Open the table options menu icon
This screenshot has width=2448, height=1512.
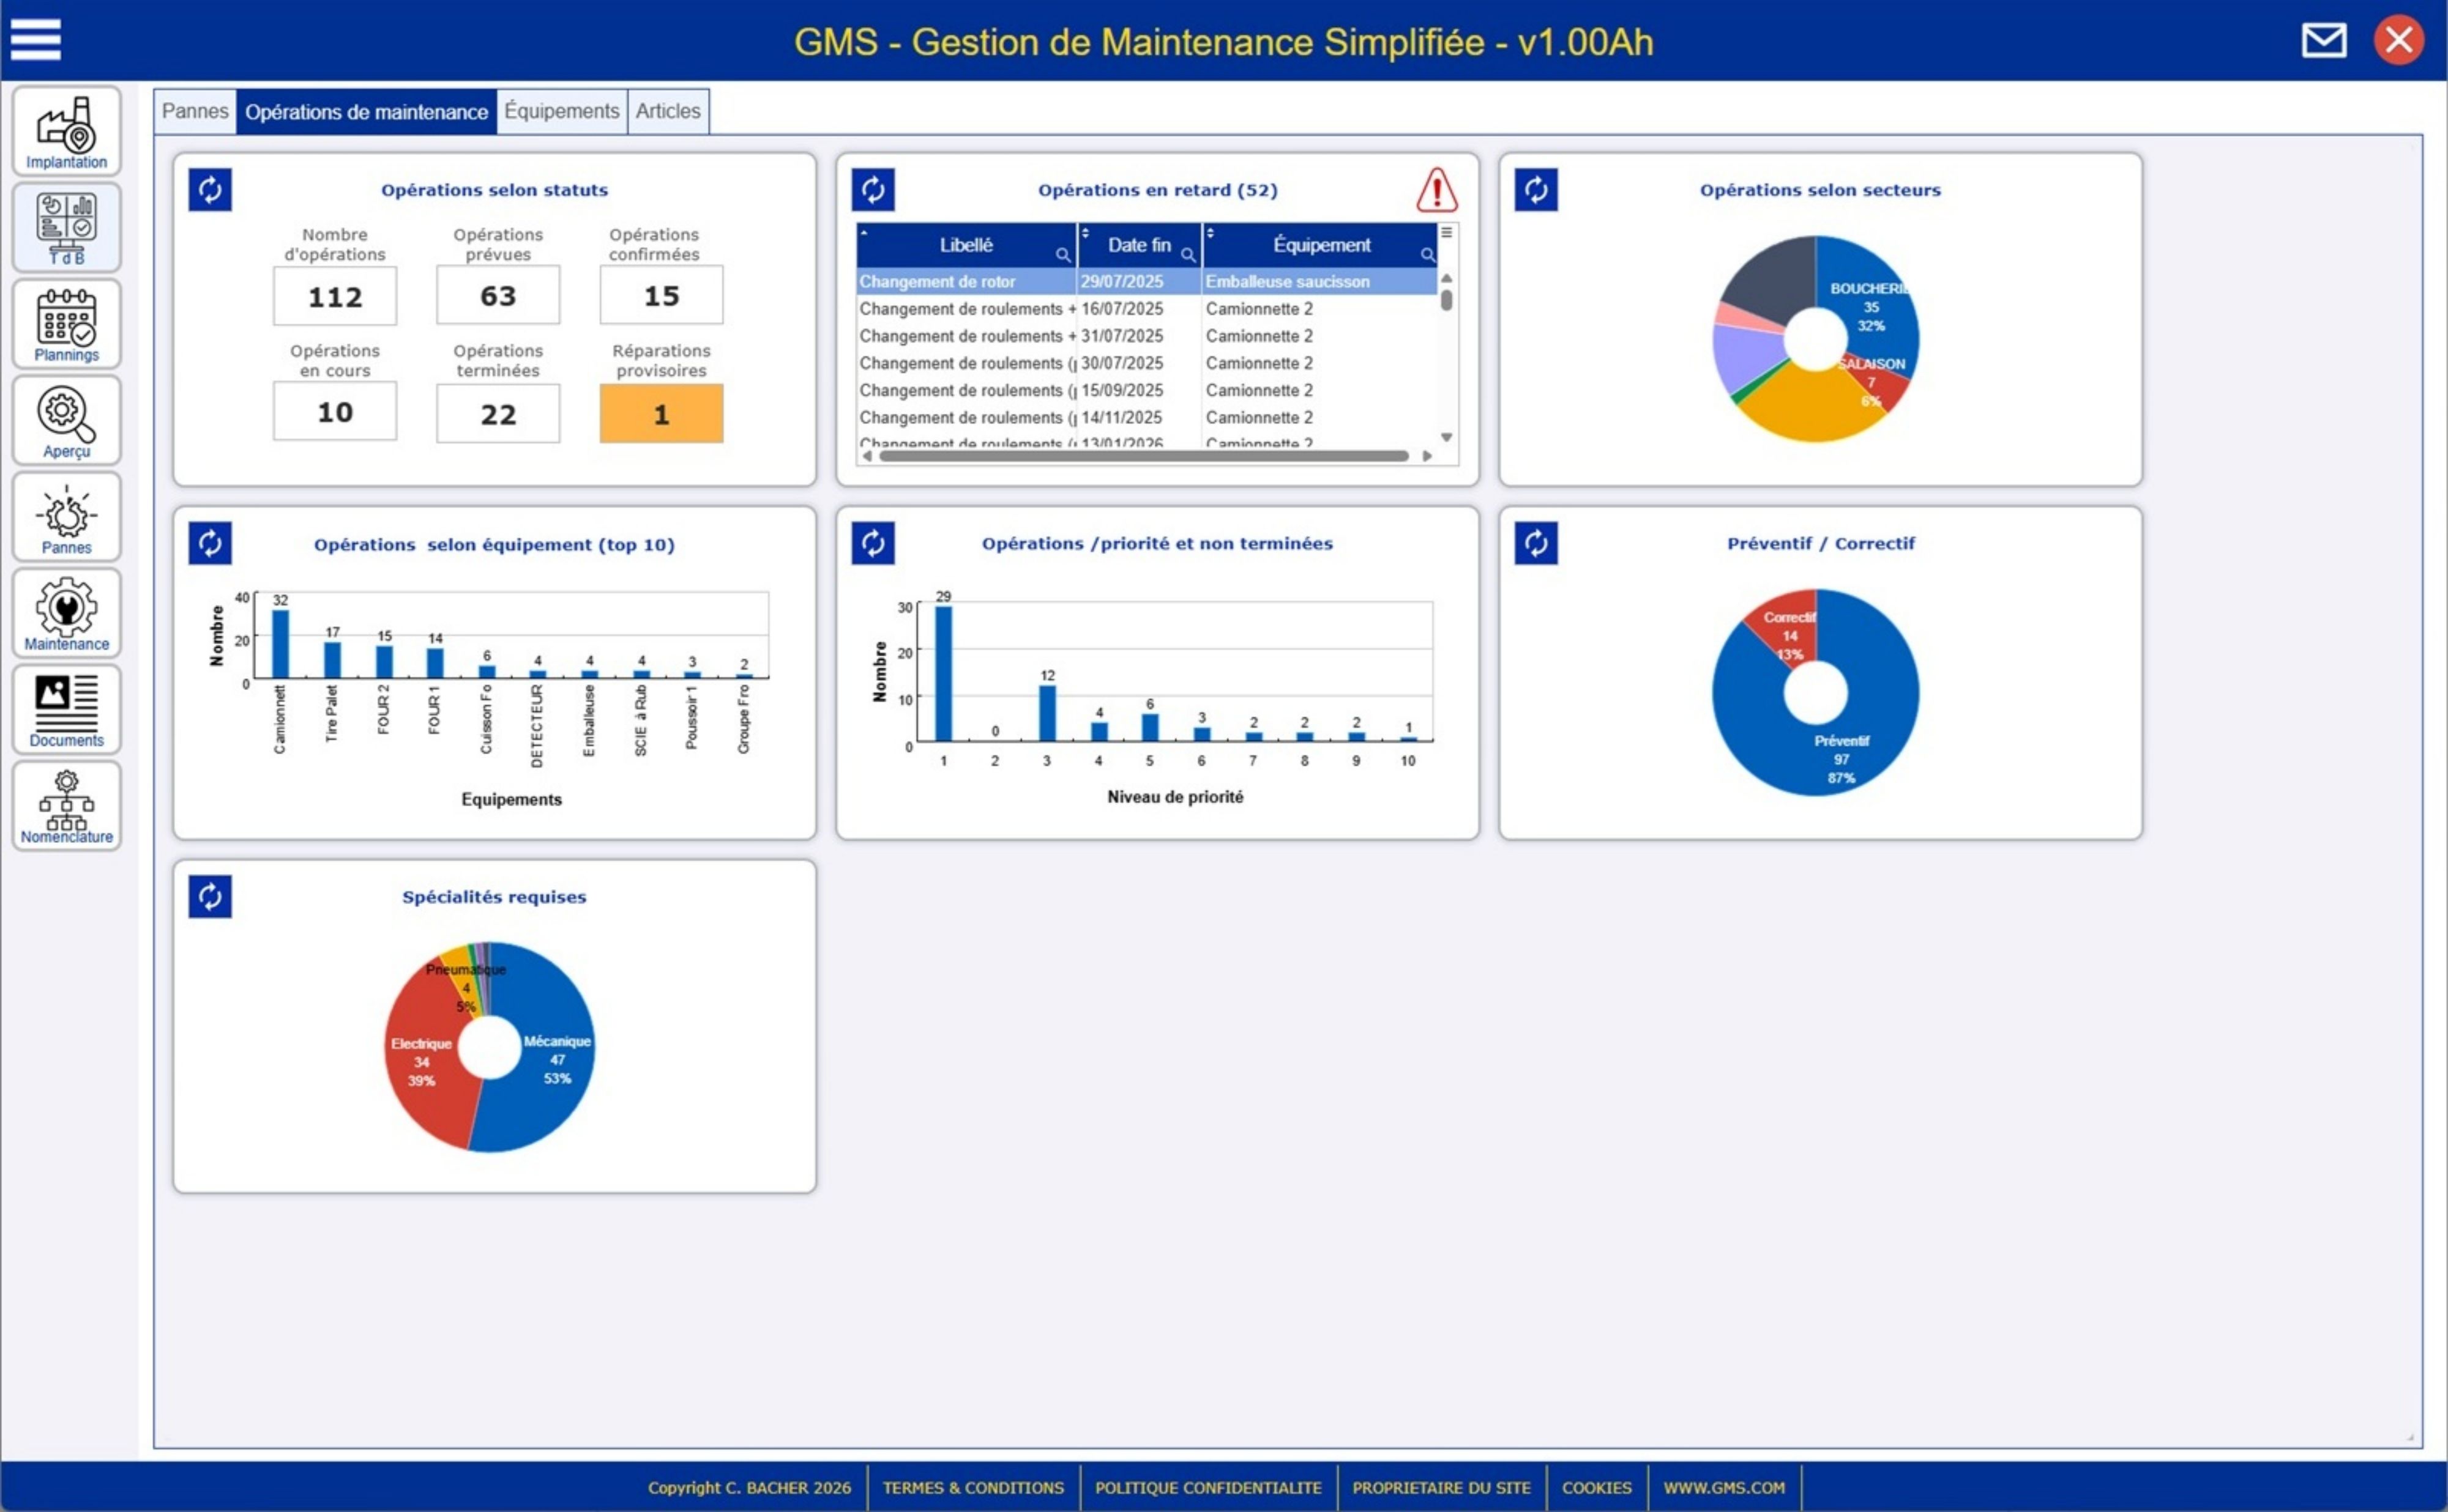1447,232
